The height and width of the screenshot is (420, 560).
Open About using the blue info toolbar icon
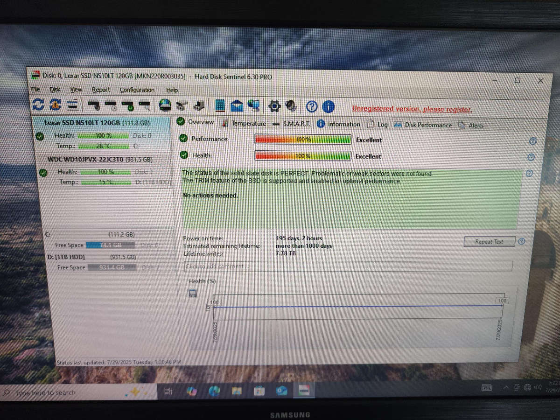(x=328, y=106)
